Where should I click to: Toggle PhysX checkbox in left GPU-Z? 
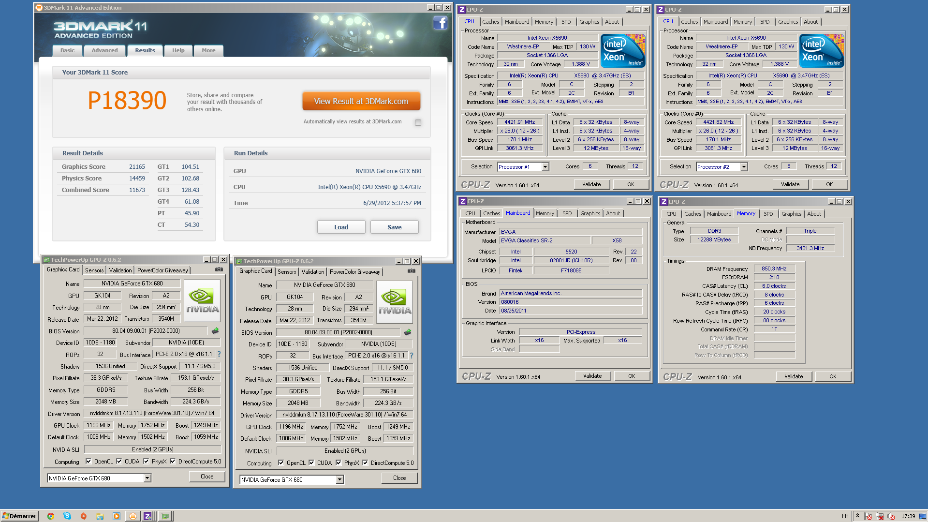pos(146,461)
